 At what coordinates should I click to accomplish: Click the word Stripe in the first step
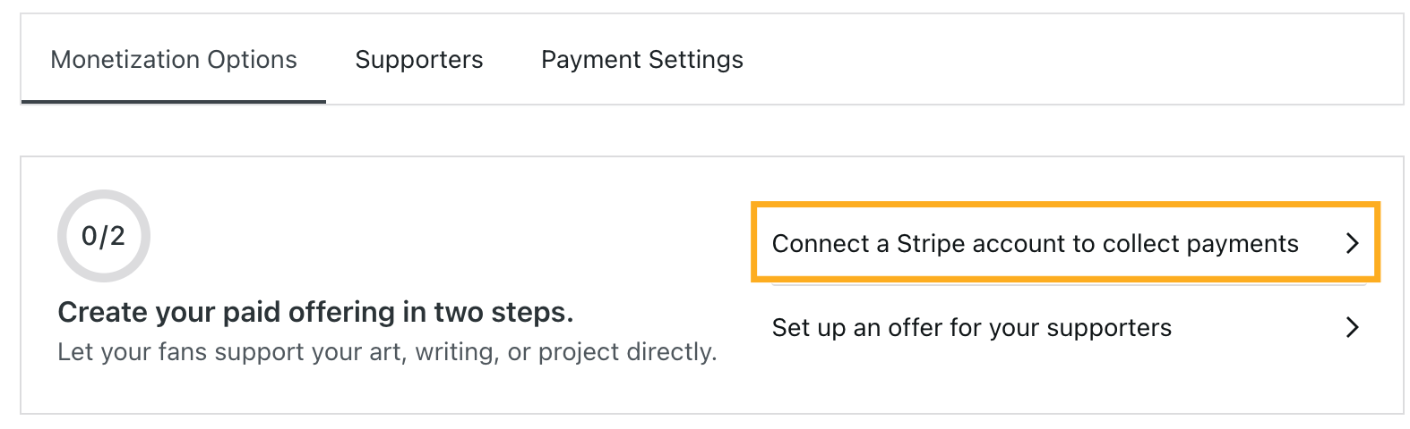[931, 243]
